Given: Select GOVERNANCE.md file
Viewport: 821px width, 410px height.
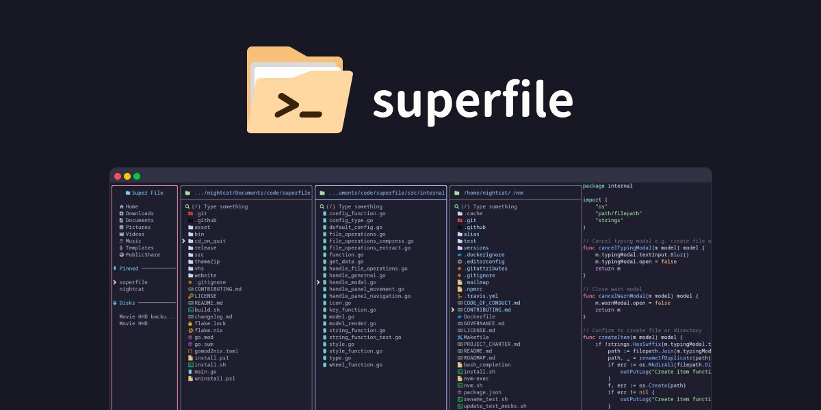Looking at the screenshot, I should [481, 323].
